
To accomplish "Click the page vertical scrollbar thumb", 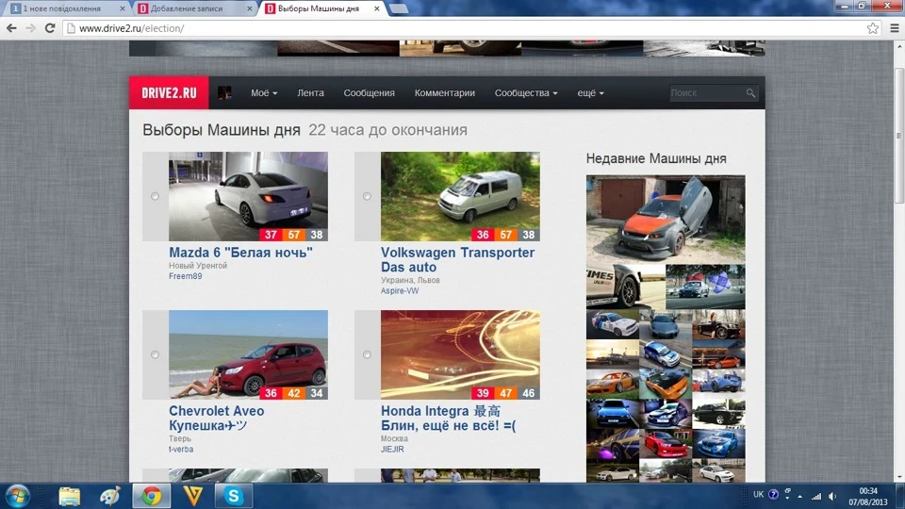I will pos(898,134).
